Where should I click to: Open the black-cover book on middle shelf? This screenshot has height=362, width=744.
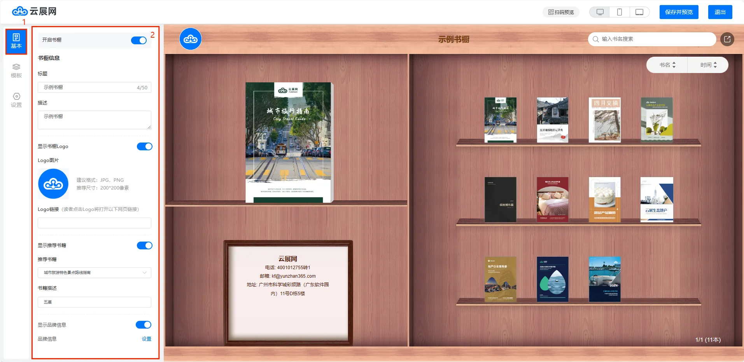pos(501,199)
